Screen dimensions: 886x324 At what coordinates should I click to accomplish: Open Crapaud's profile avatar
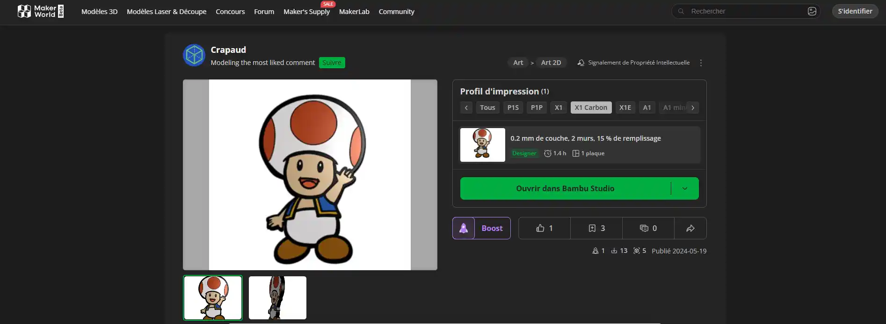(194, 55)
